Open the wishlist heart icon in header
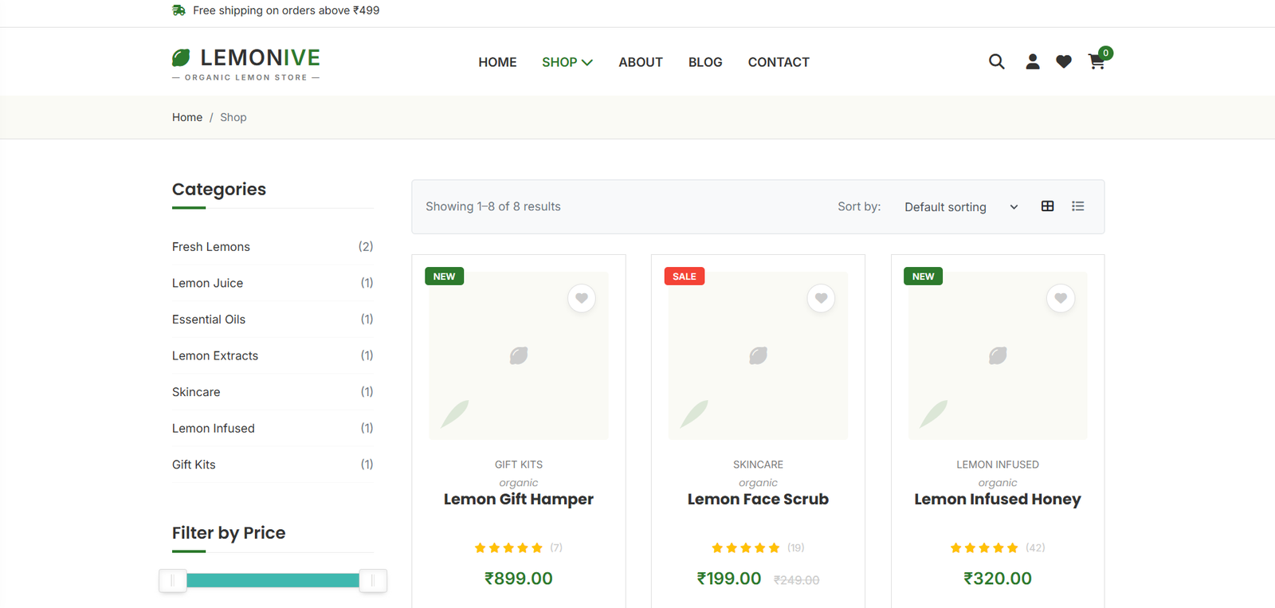The height and width of the screenshot is (608, 1275). [x=1063, y=61]
